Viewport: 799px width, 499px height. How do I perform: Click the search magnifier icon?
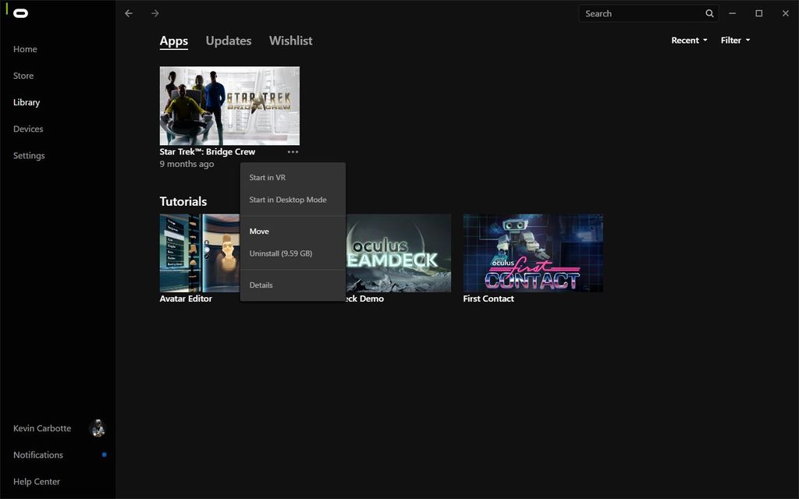pos(708,13)
